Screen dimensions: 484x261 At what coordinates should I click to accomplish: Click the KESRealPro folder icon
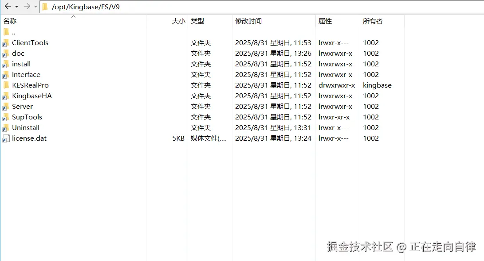click(6, 85)
